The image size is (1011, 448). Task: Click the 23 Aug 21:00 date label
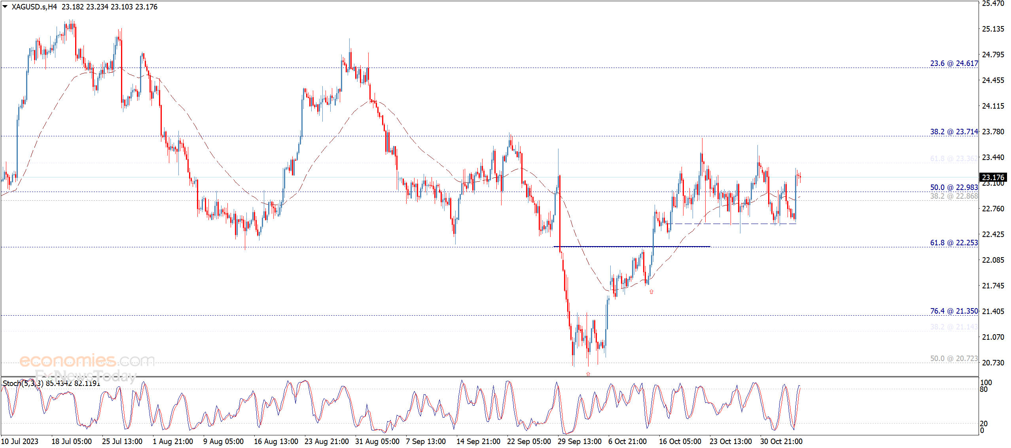(x=327, y=441)
